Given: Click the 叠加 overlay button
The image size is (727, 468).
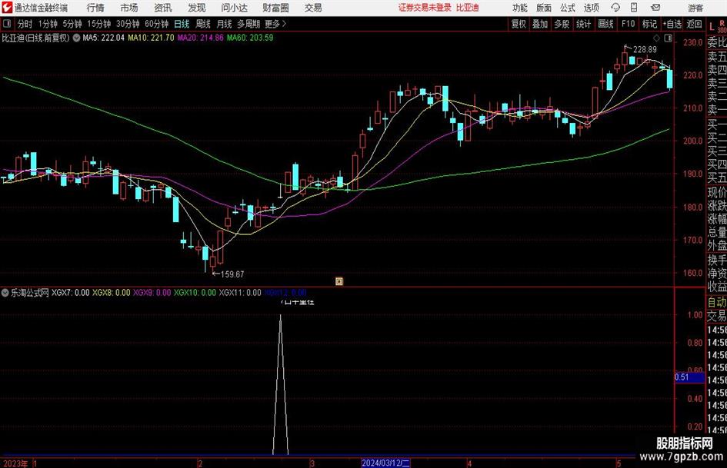Looking at the screenshot, I should tap(540, 24).
